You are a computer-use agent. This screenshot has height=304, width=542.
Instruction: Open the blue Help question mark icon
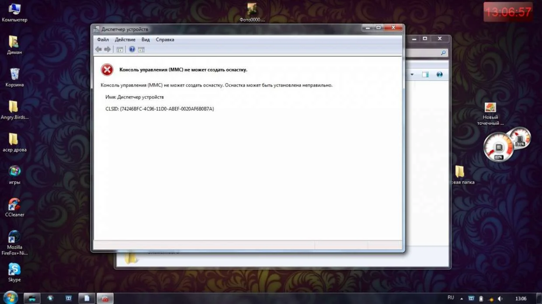[x=132, y=49]
